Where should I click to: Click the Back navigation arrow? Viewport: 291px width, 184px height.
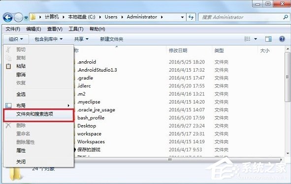coord(7,18)
